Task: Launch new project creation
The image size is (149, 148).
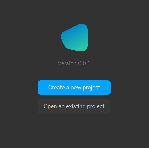Action: pos(74,88)
